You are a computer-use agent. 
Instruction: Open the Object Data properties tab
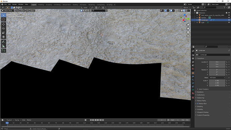(193, 90)
